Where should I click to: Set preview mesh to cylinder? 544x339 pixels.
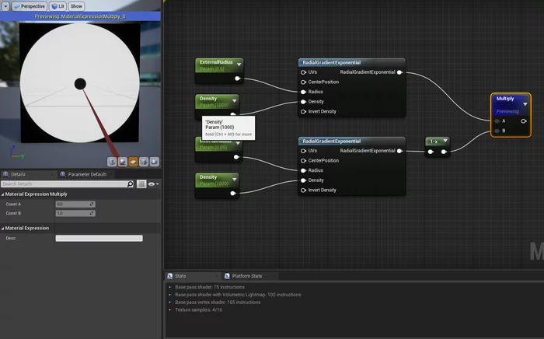[112, 162]
